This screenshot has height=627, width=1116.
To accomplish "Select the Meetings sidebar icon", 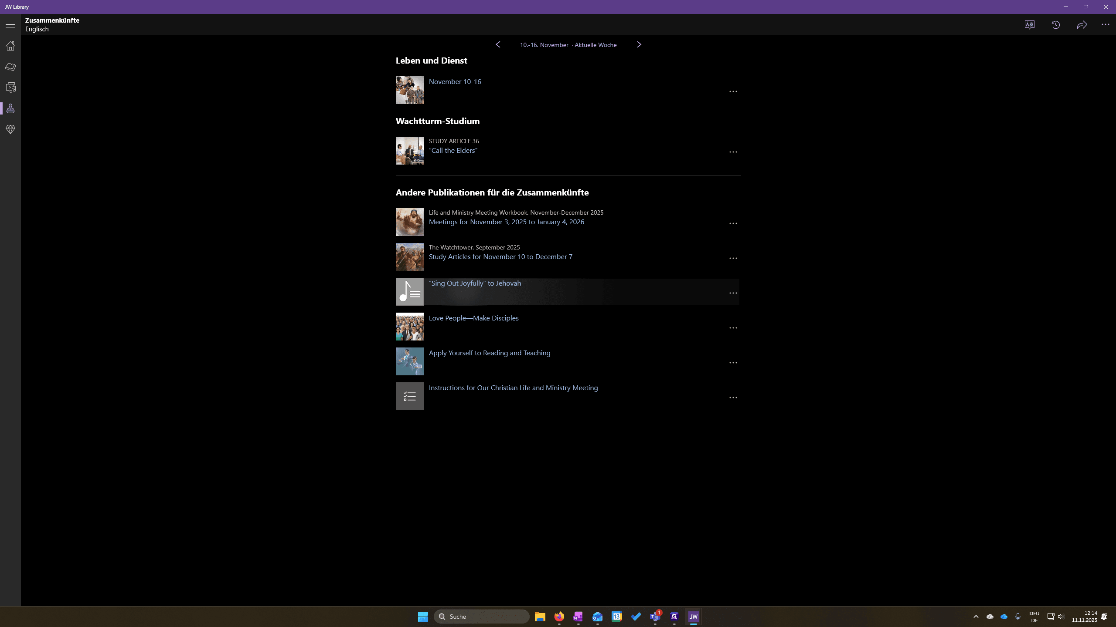I will pyautogui.click(x=10, y=108).
